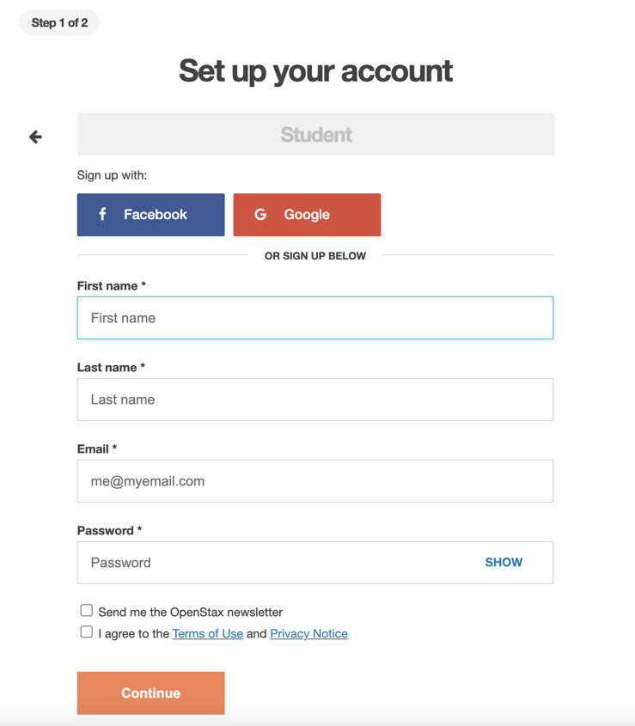Sign up with Facebook
This screenshot has height=726, width=635.
point(150,214)
